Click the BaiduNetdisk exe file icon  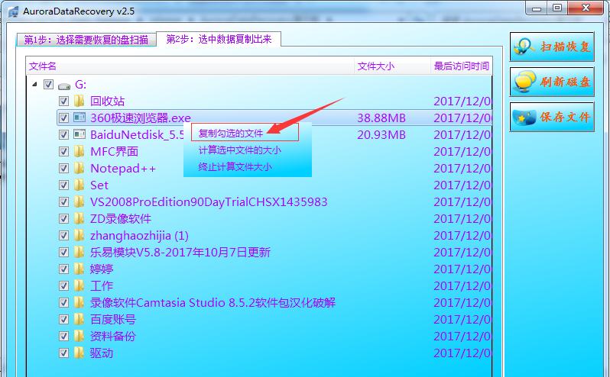(79, 134)
